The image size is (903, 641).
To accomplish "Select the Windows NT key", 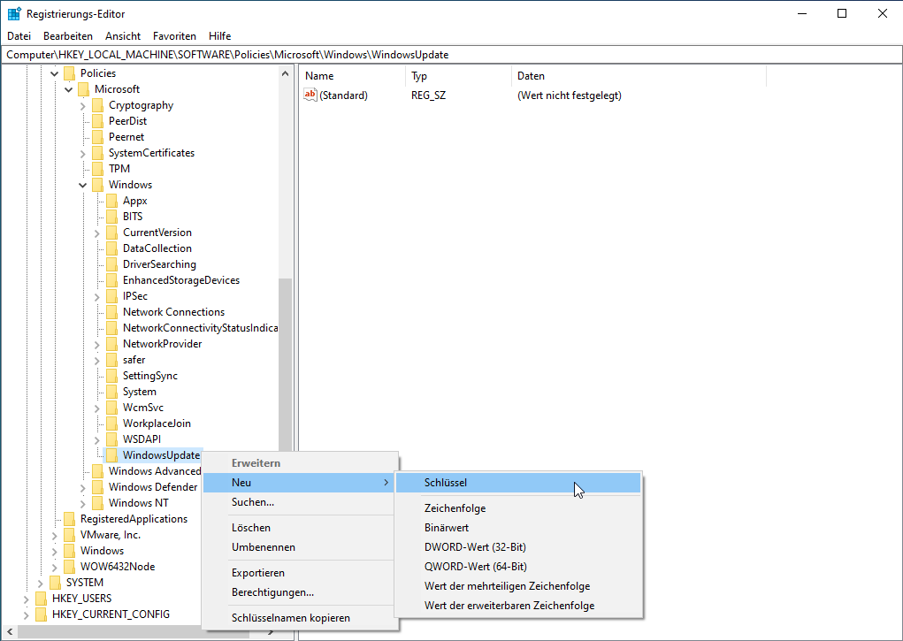I will [x=139, y=503].
